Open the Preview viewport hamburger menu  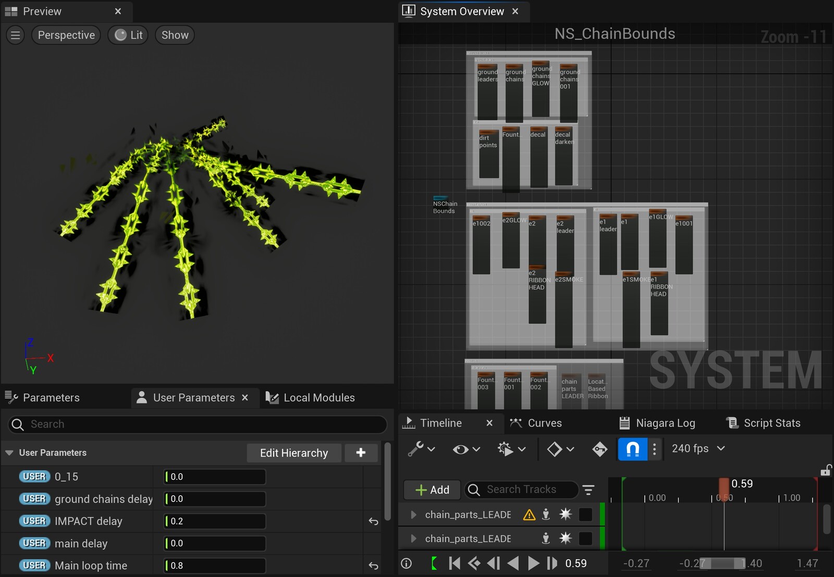(15, 35)
